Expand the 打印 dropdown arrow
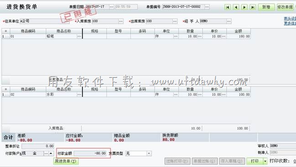Image resolution: width=296 pixels, height=167 pixels. tap(265, 161)
